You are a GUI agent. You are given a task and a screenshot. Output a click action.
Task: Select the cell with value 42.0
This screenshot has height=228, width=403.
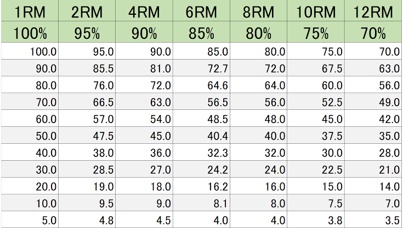point(373,119)
